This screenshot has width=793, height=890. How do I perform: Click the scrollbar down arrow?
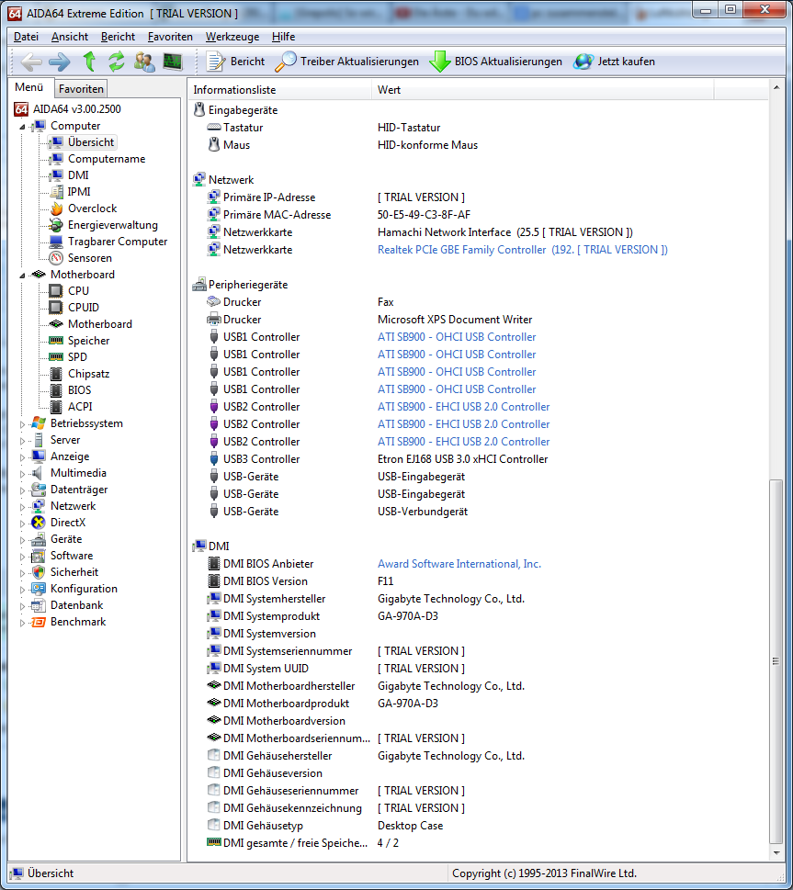coord(776,852)
